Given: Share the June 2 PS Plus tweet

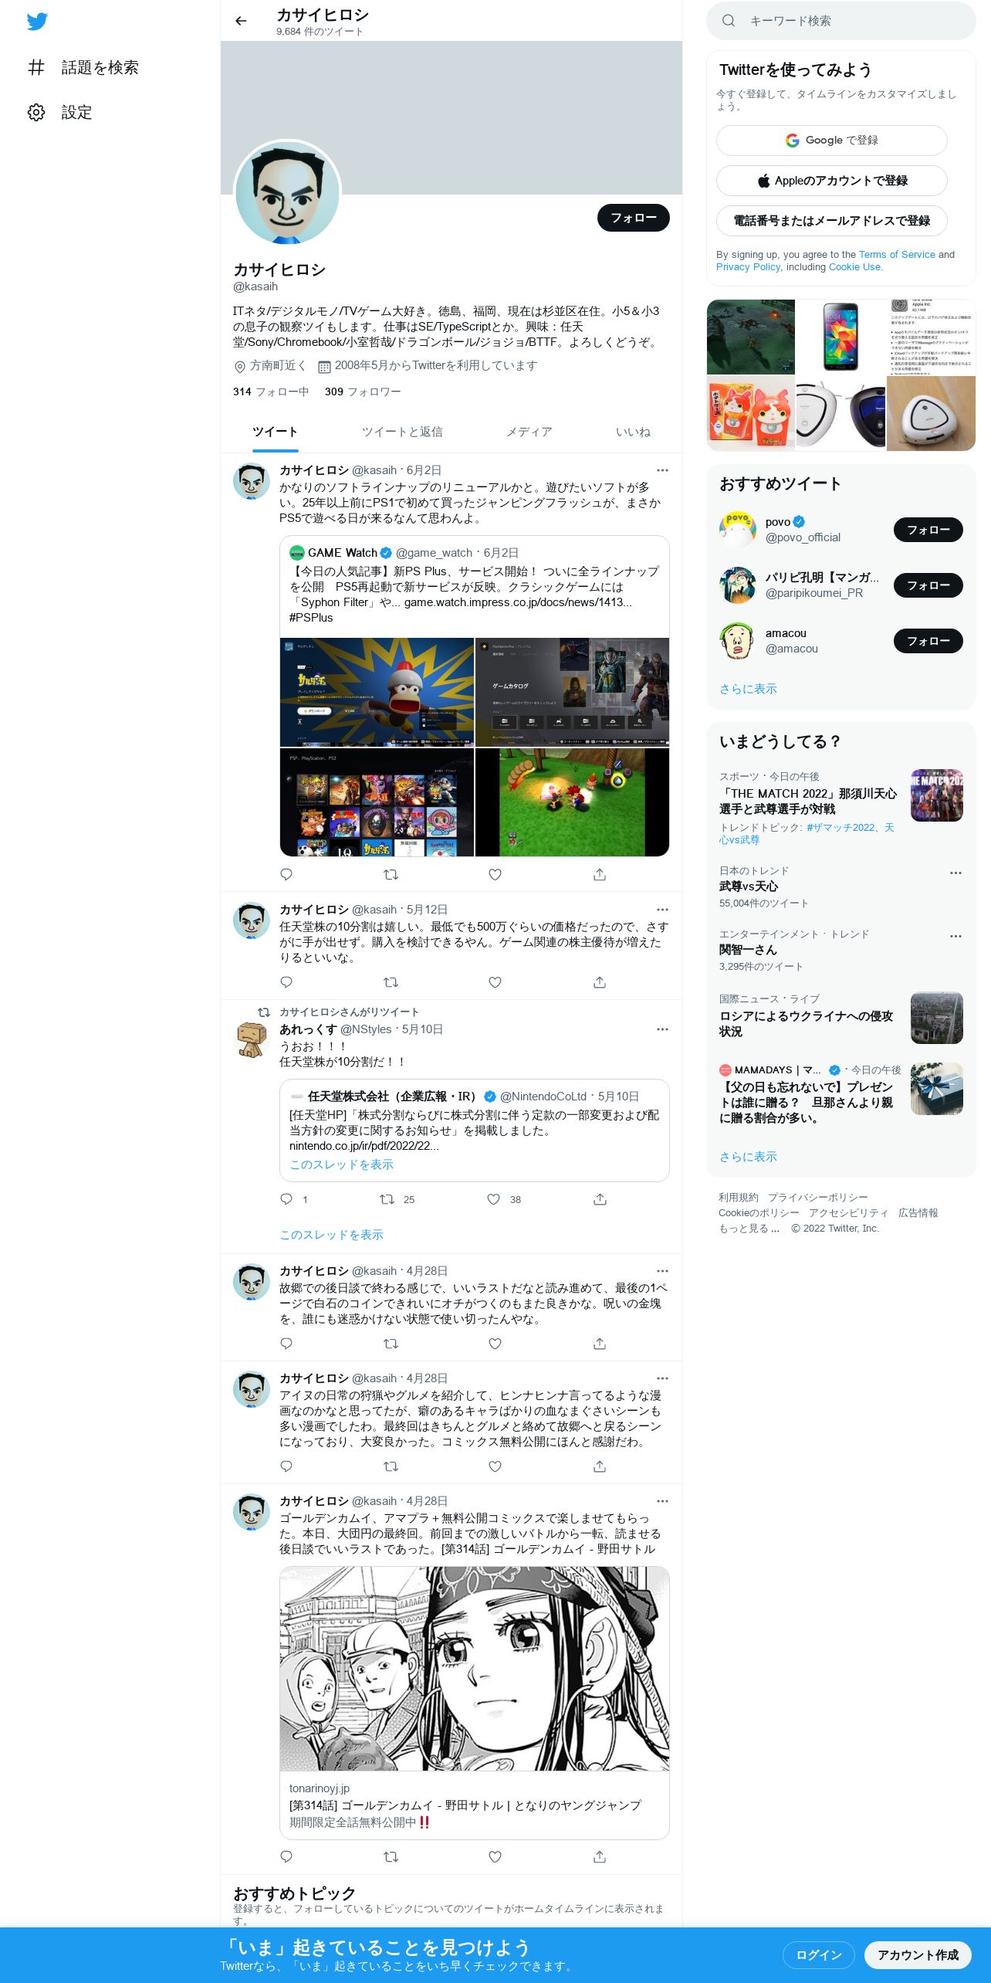Looking at the screenshot, I should [600, 874].
